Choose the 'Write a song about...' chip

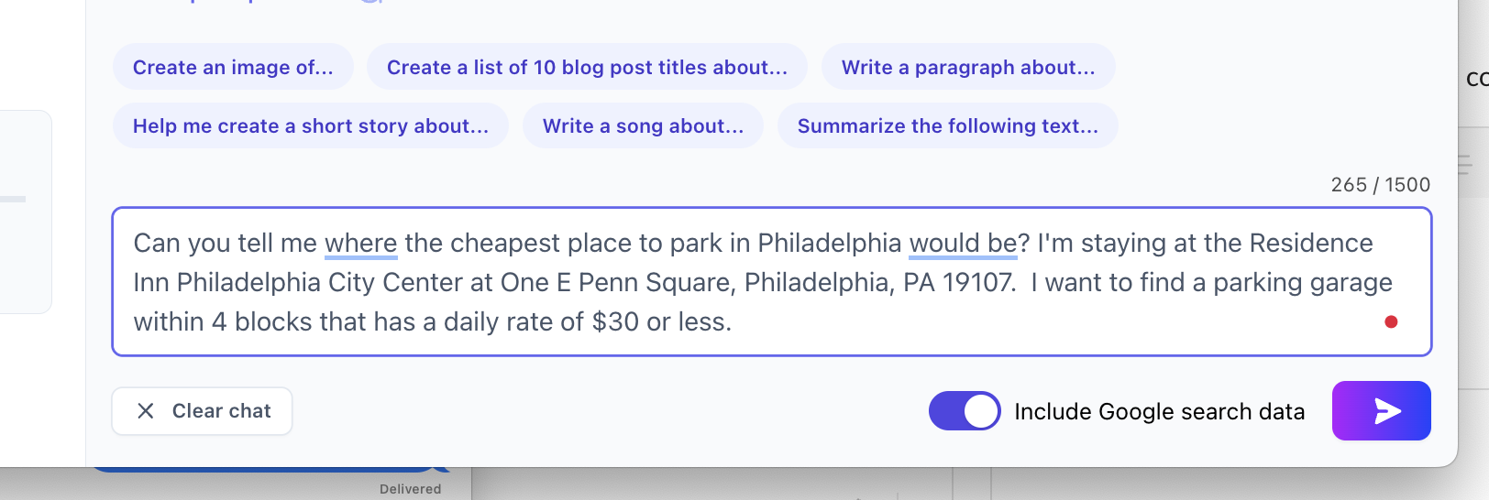pyautogui.click(x=643, y=126)
